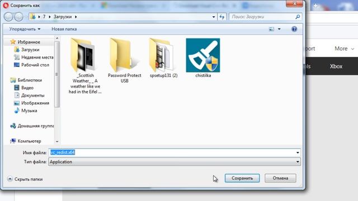Click the change view icon
This screenshot has width=358, height=201.
point(271,29)
